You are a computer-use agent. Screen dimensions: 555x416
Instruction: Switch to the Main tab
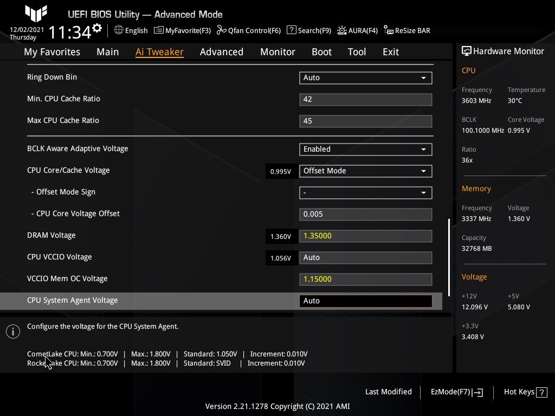(x=108, y=52)
